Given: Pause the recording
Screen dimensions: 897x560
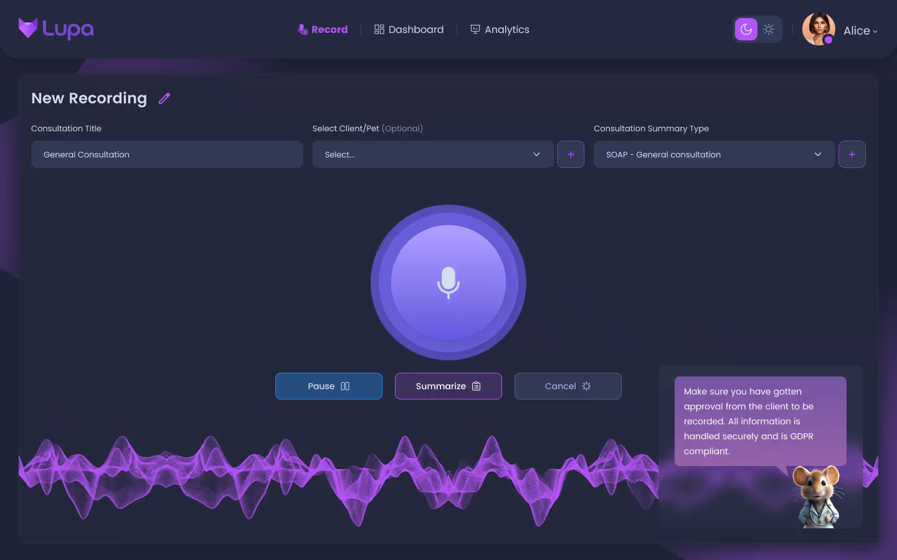Looking at the screenshot, I should point(329,386).
